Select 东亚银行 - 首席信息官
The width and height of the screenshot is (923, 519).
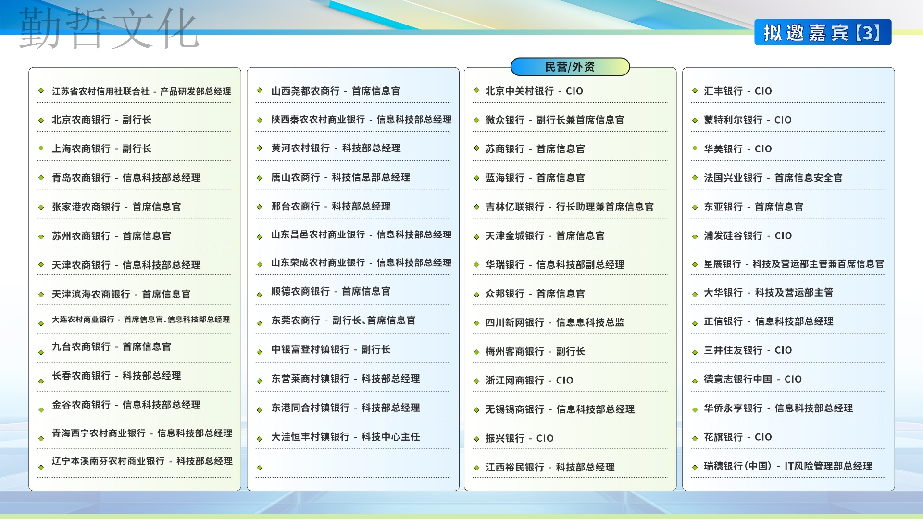[753, 207]
